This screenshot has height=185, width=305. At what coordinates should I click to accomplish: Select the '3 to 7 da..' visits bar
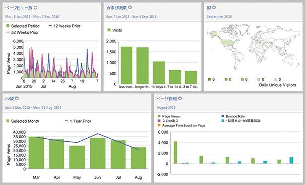coord(191,77)
